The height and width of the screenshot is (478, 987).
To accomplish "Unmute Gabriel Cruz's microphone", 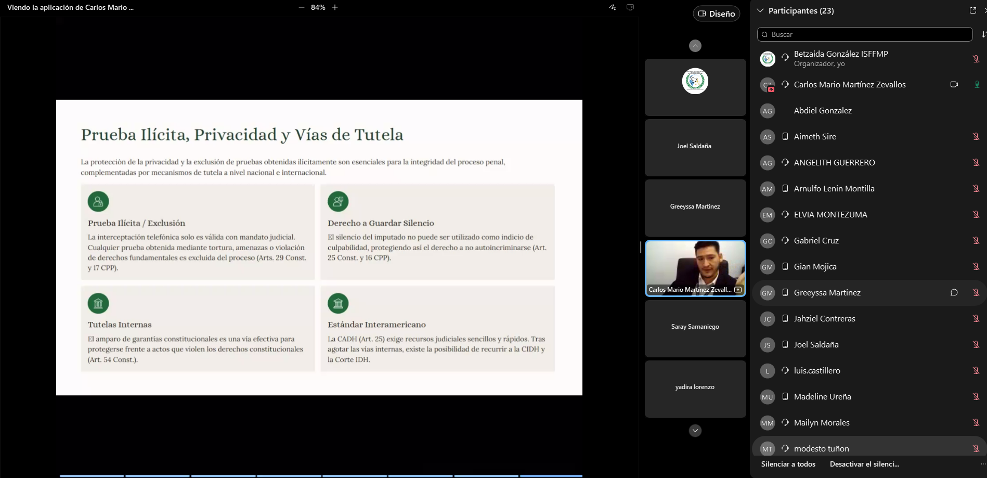I will (976, 240).
